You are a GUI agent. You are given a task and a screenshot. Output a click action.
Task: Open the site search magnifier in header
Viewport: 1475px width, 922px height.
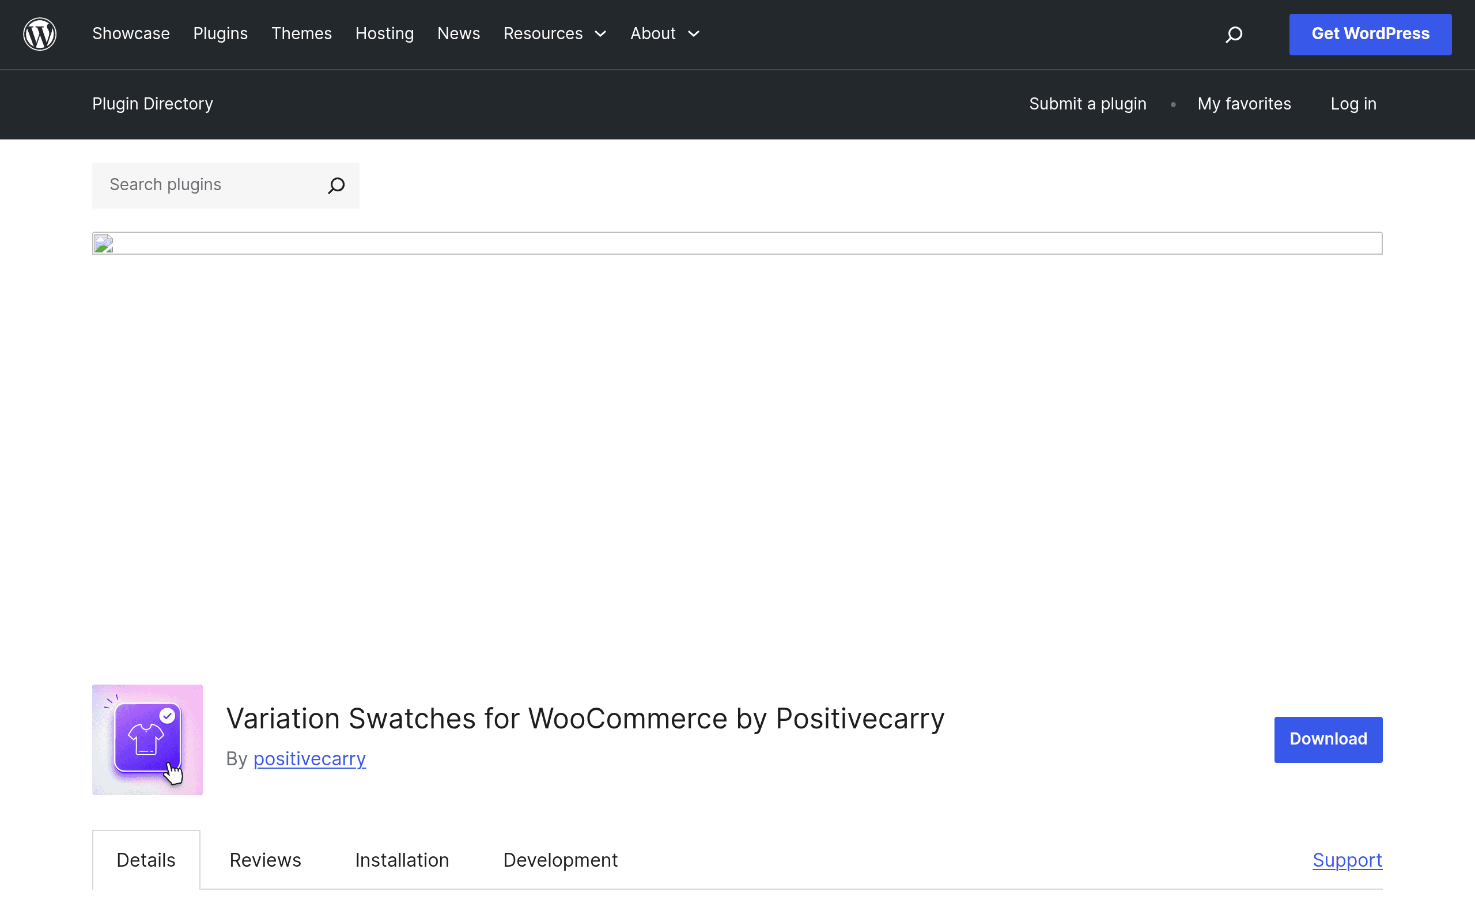tap(1234, 34)
